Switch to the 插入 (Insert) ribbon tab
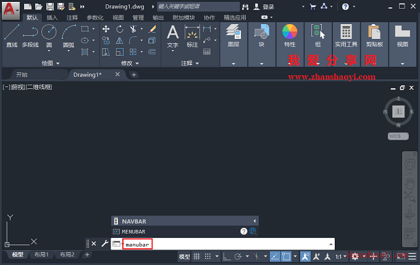This screenshot has height=265, width=420. click(x=52, y=18)
